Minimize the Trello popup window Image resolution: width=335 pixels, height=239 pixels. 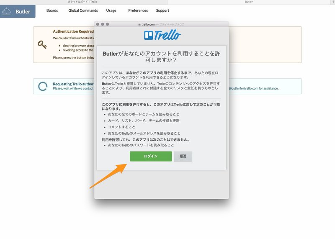click(103, 24)
